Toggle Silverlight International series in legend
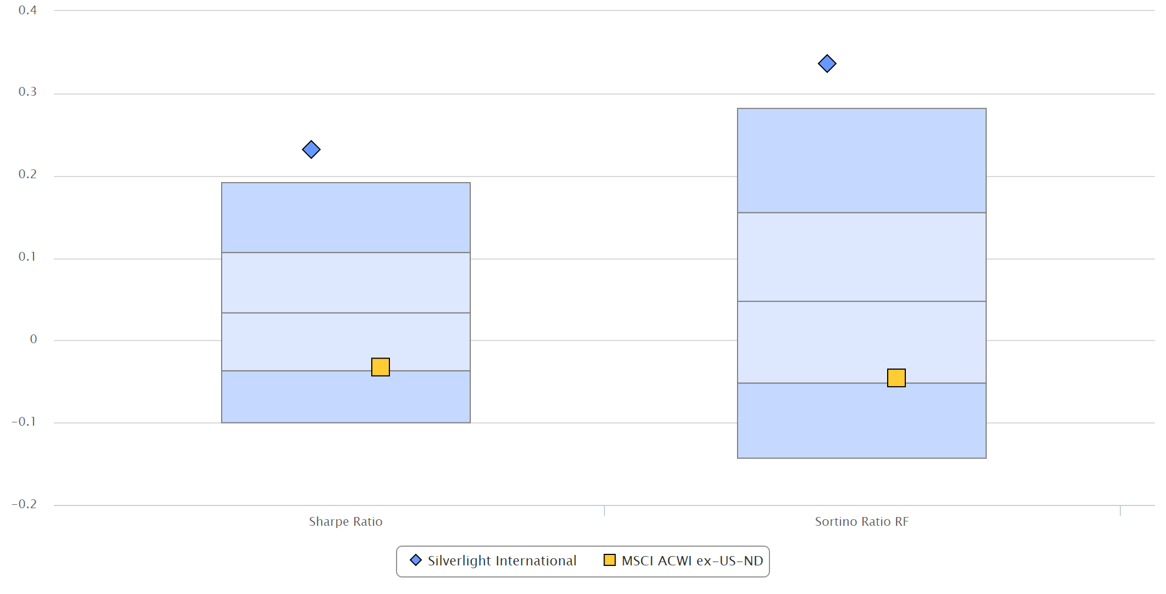The width and height of the screenshot is (1166, 594). 493,560
